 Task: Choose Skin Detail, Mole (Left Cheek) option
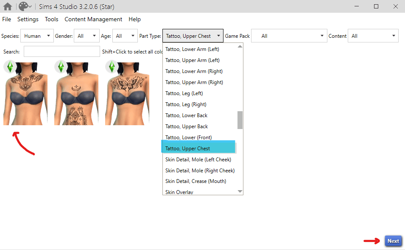(198, 160)
